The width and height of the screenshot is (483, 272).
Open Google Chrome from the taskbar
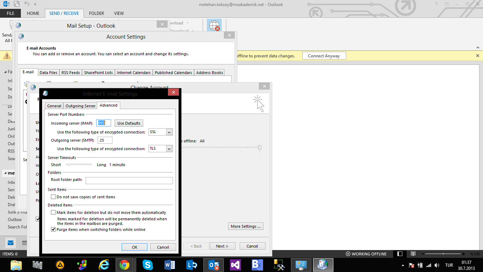pyautogui.click(x=124, y=265)
